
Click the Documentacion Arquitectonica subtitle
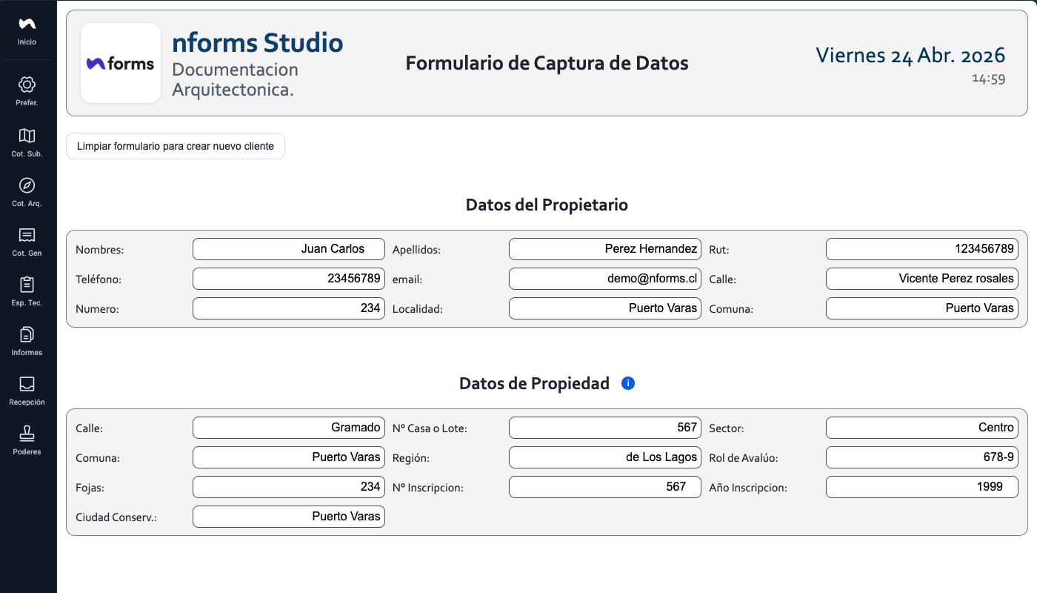[235, 80]
